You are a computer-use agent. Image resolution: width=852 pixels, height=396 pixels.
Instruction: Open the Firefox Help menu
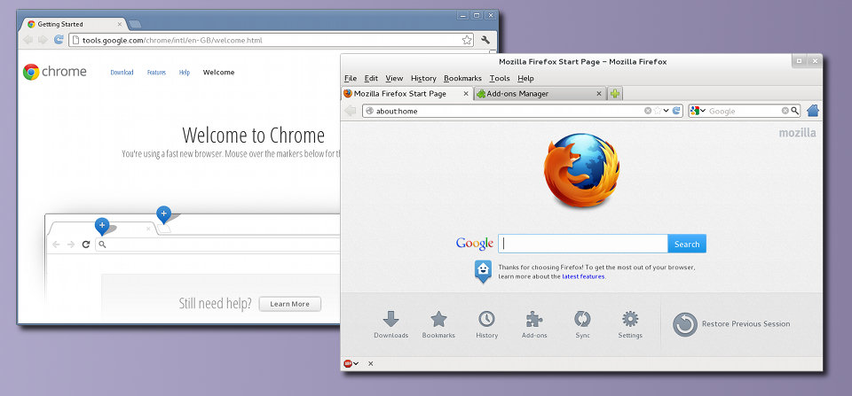(x=526, y=78)
